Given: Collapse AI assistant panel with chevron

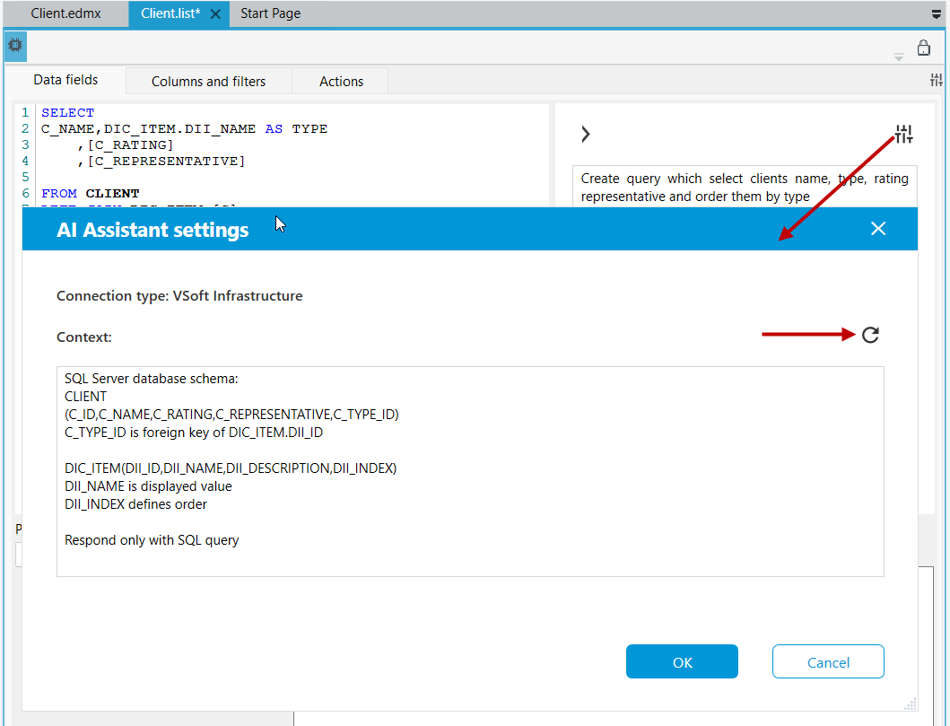Looking at the screenshot, I should (x=585, y=134).
